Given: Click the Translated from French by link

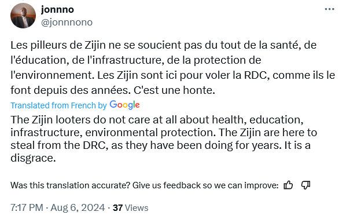Looking at the screenshot, I should (58, 105).
